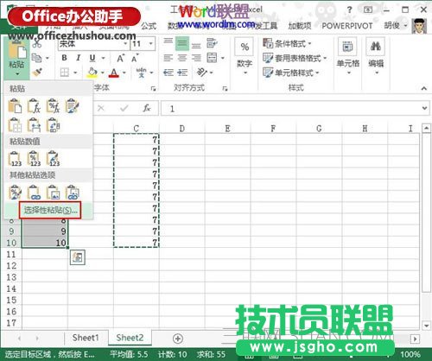Click the Decrease Font Size button
This screenshot has width=432, height=361.
(135, 58)
